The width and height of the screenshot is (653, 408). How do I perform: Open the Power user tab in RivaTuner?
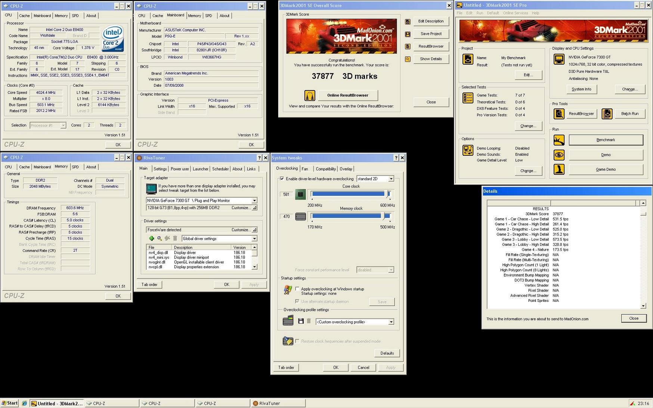pyautogui.click(x=180, y=169)
